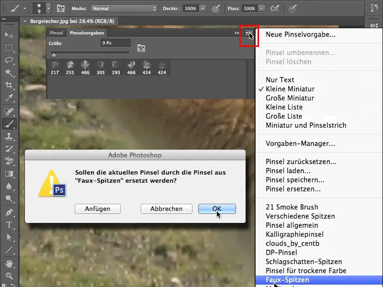This screenshot has width=383, height=287.
Task: Open the brush presets panel flyout menu
Action: click(x=249, y=33)
